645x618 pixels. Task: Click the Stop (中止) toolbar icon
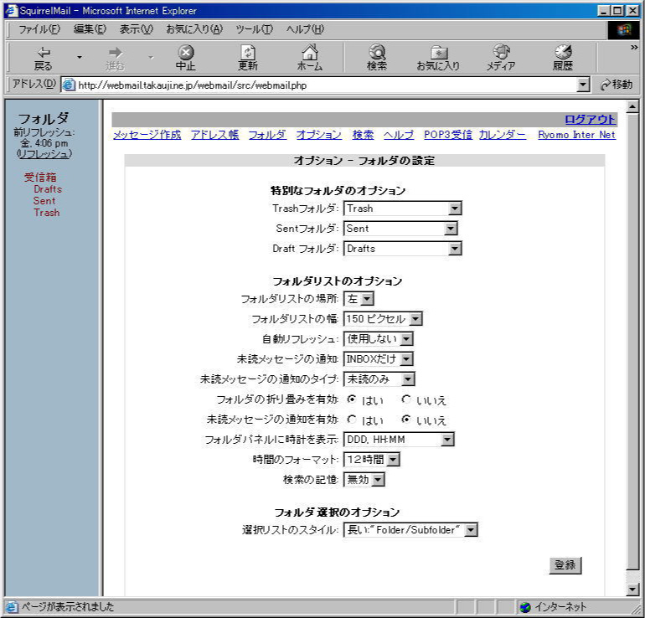click(x=186, y=58)
